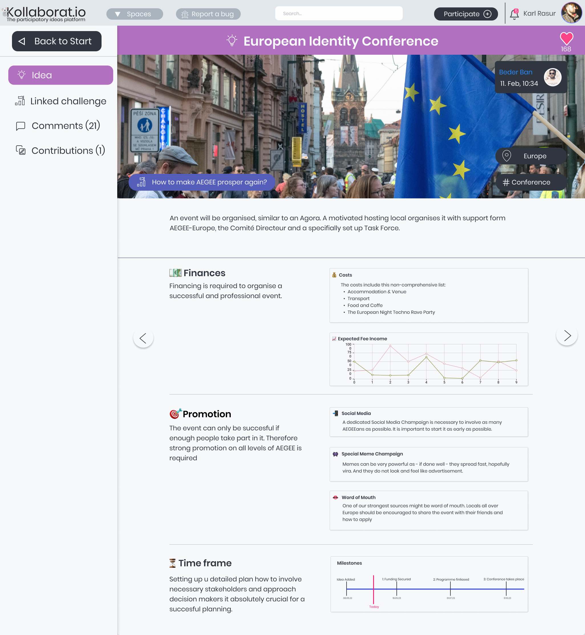Expand the Spaces dropdown
This screenshot has width=585, height=635.
coord(135,14)
